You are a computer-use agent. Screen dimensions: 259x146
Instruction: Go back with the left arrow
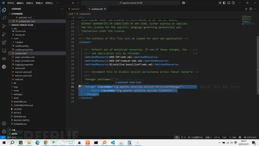73,3
